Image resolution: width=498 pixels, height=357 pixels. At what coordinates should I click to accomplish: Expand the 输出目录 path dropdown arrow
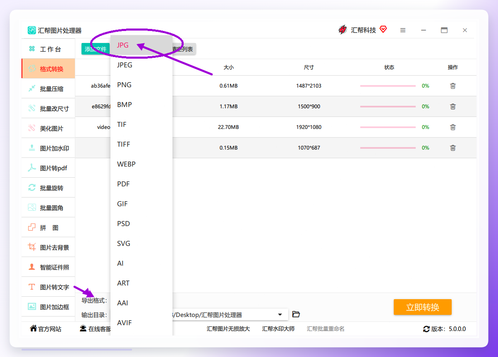tap(280, 314)
